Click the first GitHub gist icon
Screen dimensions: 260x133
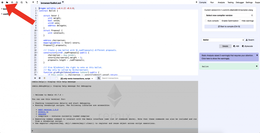(12, 2)
